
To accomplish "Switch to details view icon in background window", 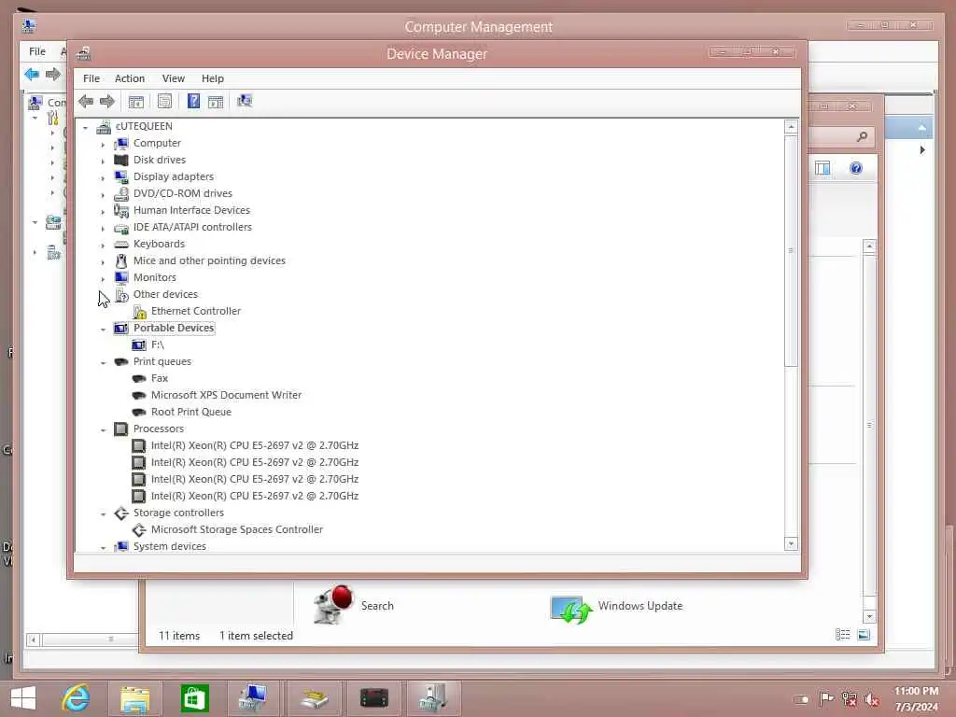I will pos(843,635).
